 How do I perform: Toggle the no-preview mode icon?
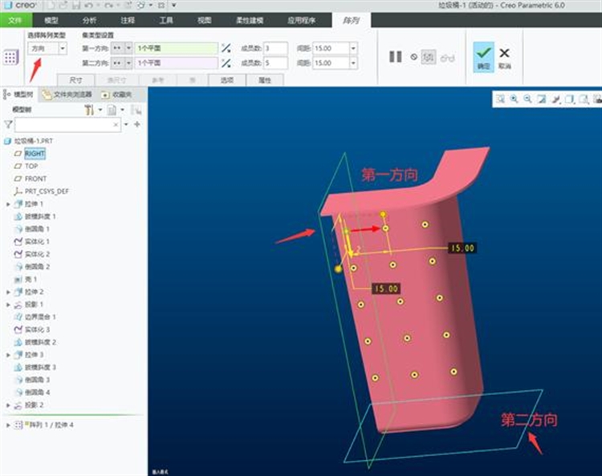click(x=414, y=57)
